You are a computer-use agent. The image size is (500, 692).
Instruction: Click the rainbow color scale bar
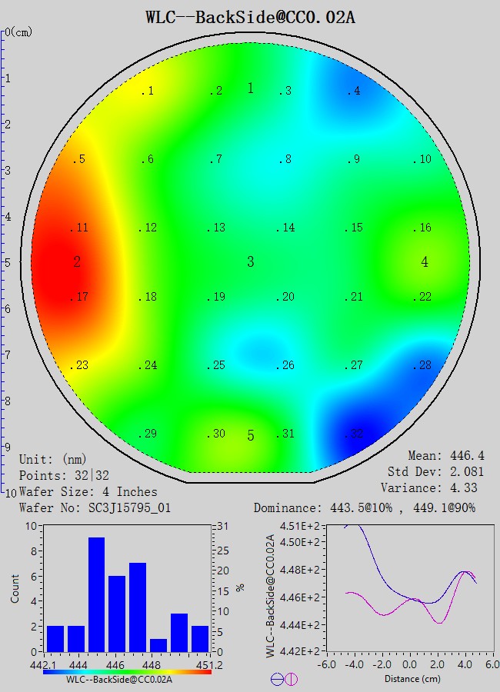point(128,671)
